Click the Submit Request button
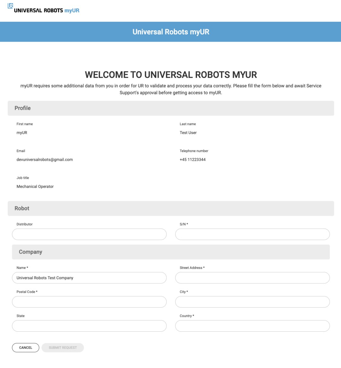Screen dimensions: 341x368 click(63, 347)
